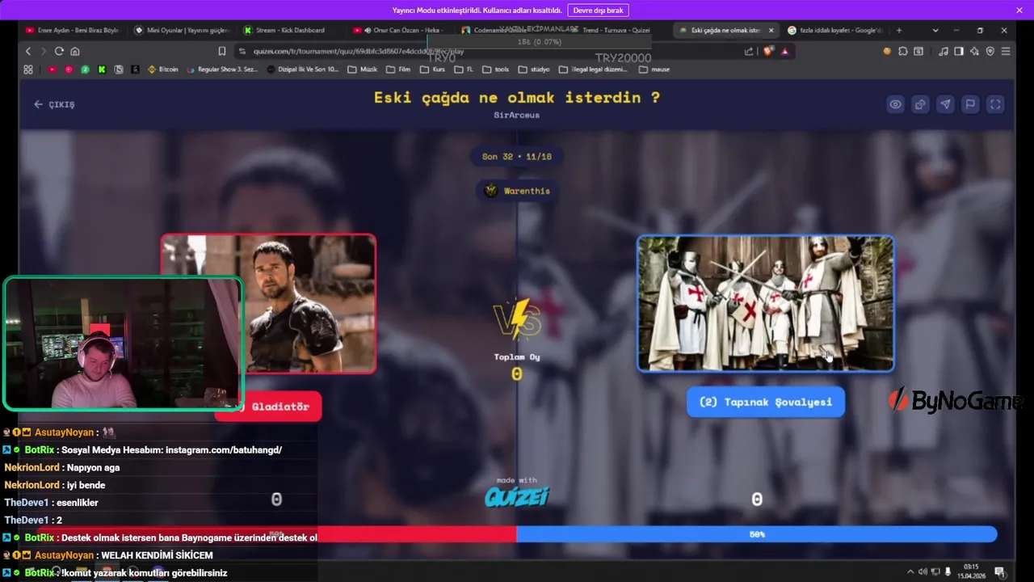Image resolution: width=1034 pixels, height=582 pixels.
Task: Open the stüdyo bookmarks folder
Action: click(x=534, y=70)
